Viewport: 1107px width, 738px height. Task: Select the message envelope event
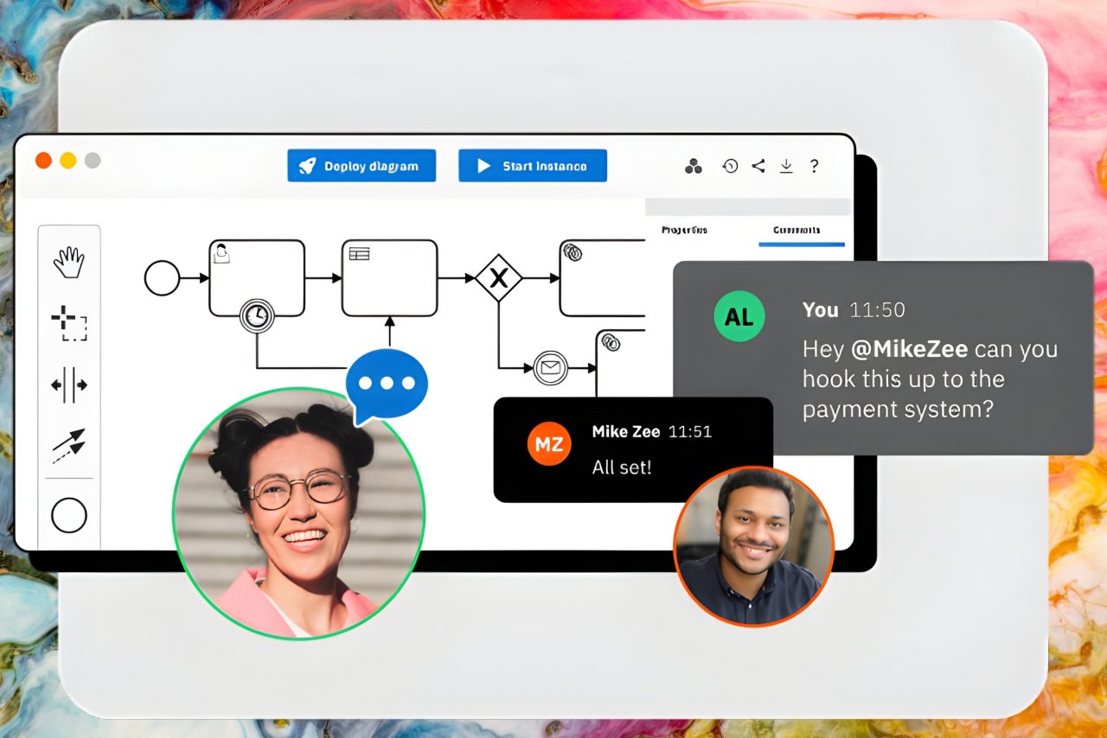pos(550,368)
